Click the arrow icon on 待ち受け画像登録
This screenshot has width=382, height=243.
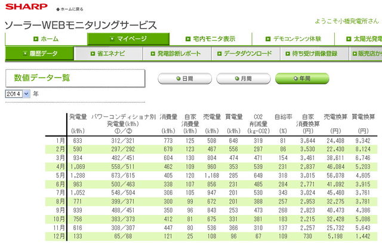(288, 54)
